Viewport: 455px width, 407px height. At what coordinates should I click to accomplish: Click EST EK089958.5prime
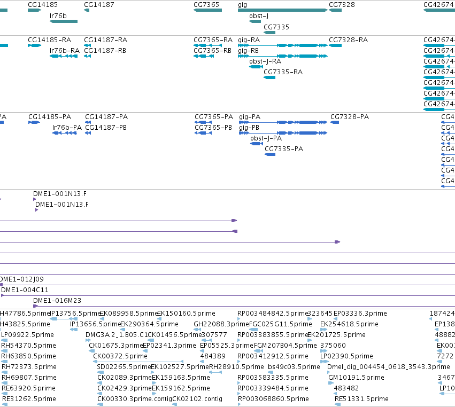pos(128,314)
